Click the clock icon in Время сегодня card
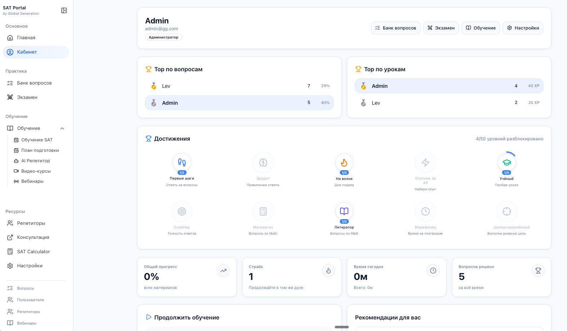567x331 pixels. pos(433,271)
